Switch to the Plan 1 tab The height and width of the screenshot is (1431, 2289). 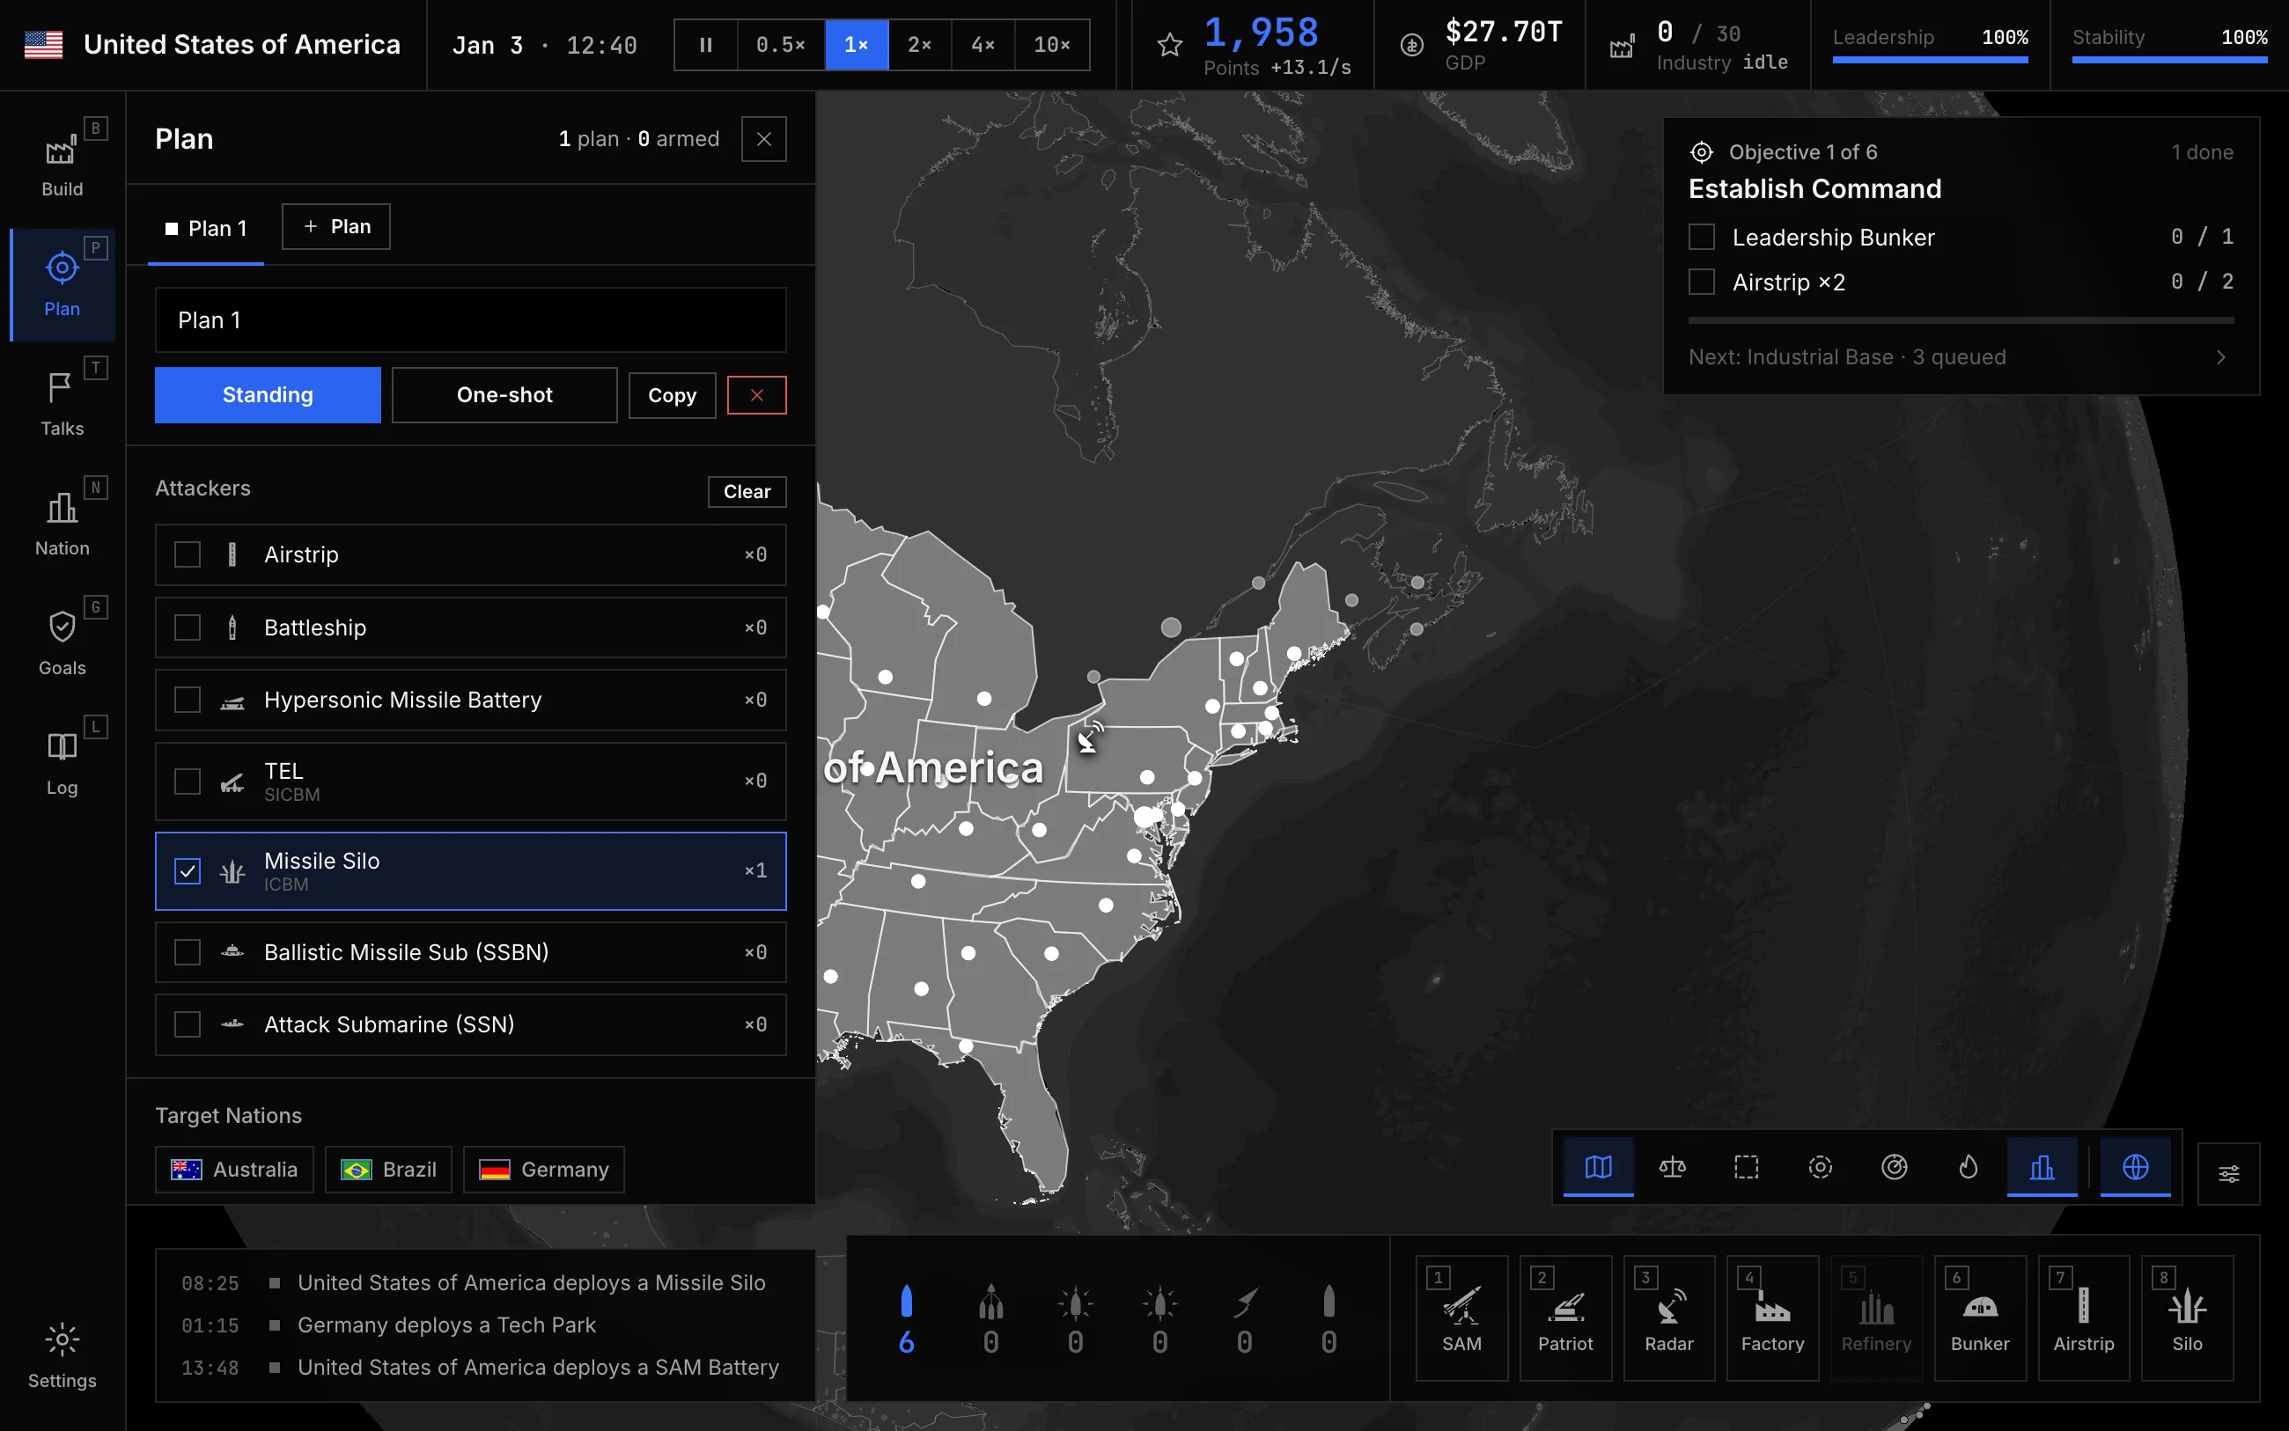(206, 228)
